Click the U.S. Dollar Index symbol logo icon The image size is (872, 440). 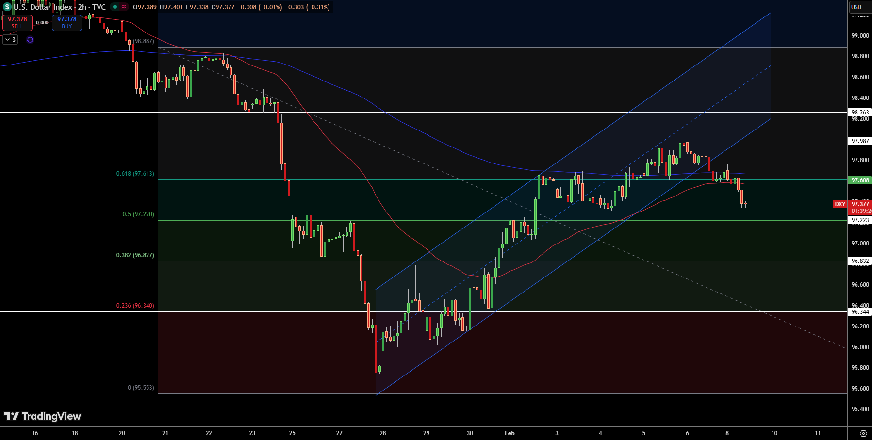click(7, 7)
